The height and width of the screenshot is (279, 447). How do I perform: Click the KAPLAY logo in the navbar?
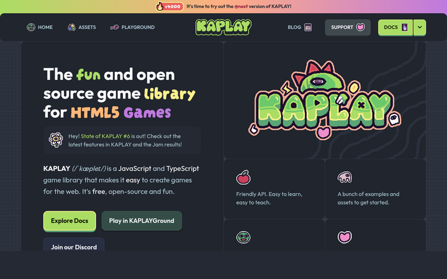tap(223, 27)
